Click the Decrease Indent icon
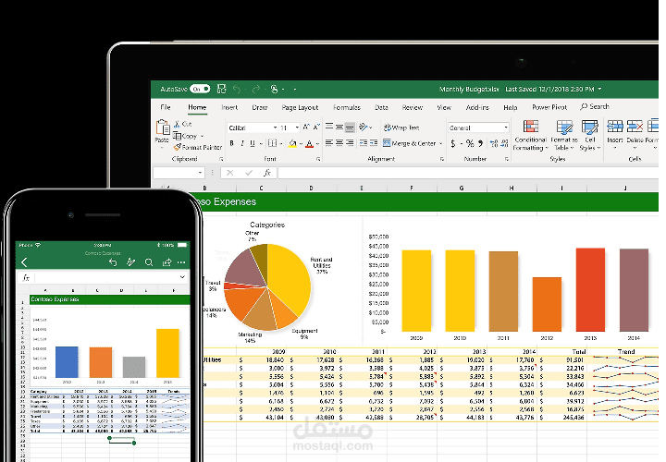Screen dimensions: 666x462 364,143
